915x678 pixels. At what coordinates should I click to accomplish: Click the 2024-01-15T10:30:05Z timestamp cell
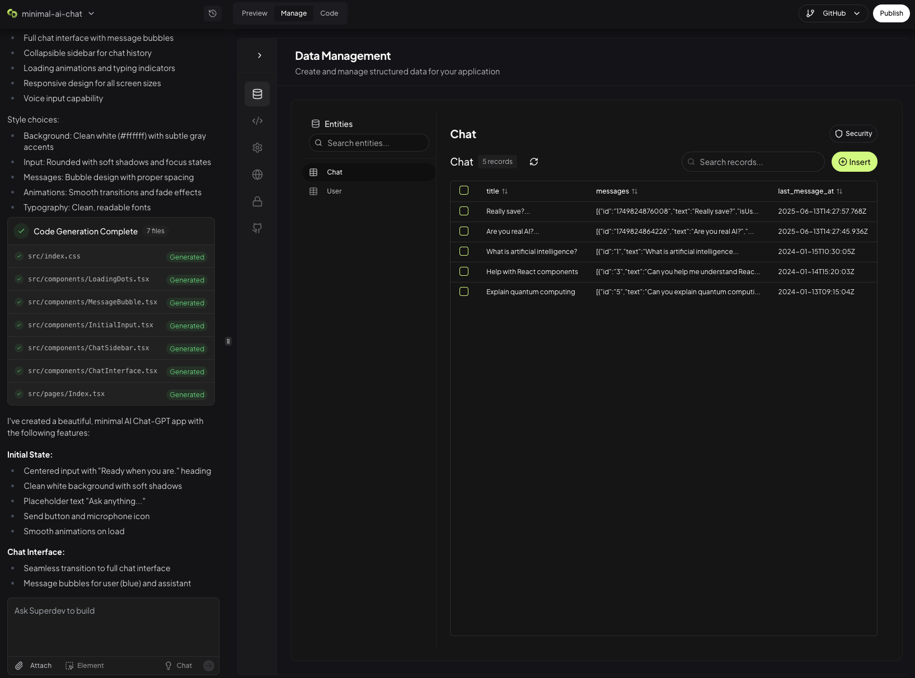[817, 252]
